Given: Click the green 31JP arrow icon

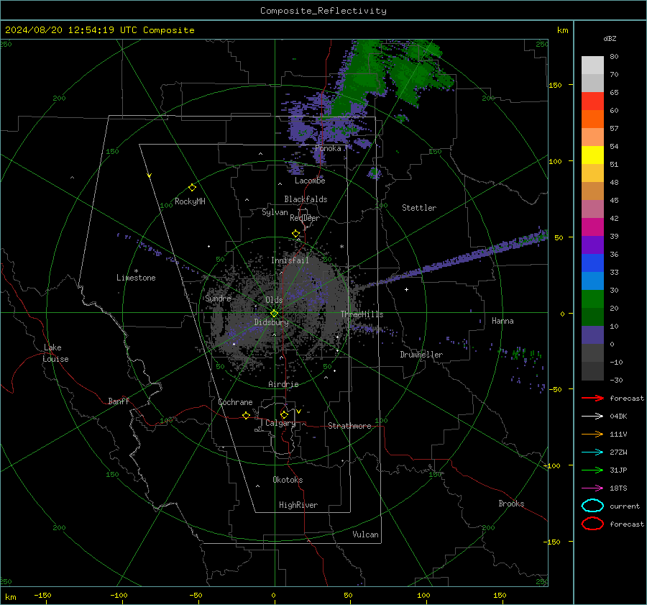Looking at the screenshot, I should [592, 470].
